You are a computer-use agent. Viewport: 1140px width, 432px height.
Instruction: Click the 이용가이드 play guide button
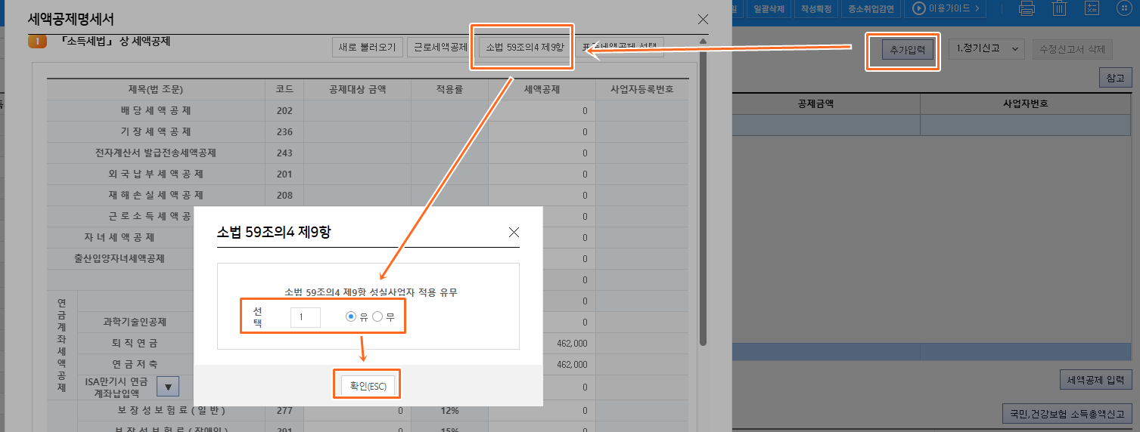946,8
